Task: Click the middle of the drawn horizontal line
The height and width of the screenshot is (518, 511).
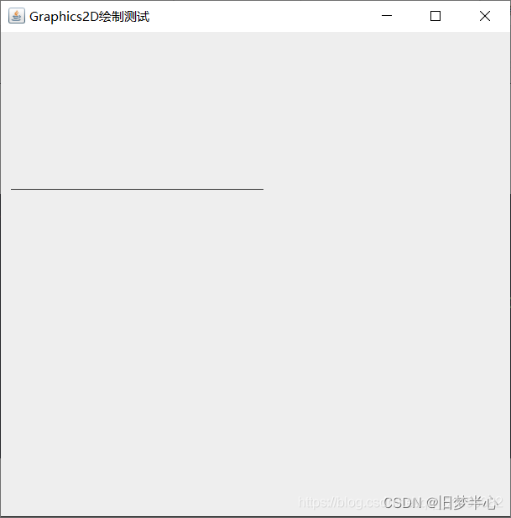Action: (x=137, y=189)
